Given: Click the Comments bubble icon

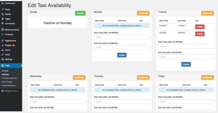Looking at the screenshot, I should (x=2, y=24).
